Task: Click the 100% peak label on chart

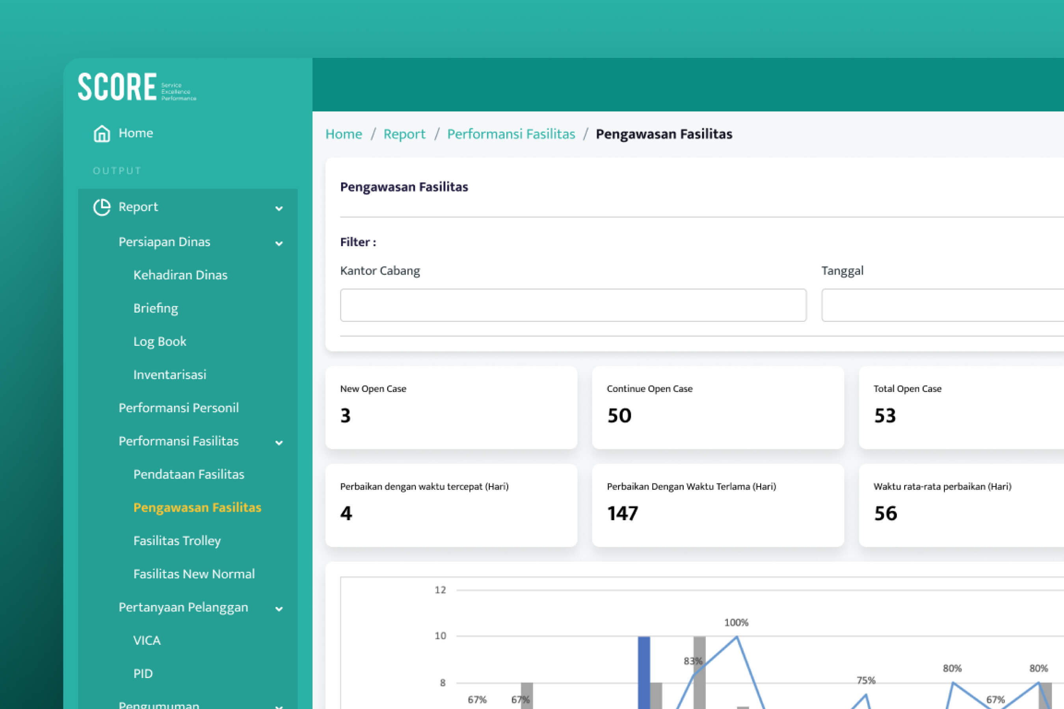Action: click(x=736, y=623)
